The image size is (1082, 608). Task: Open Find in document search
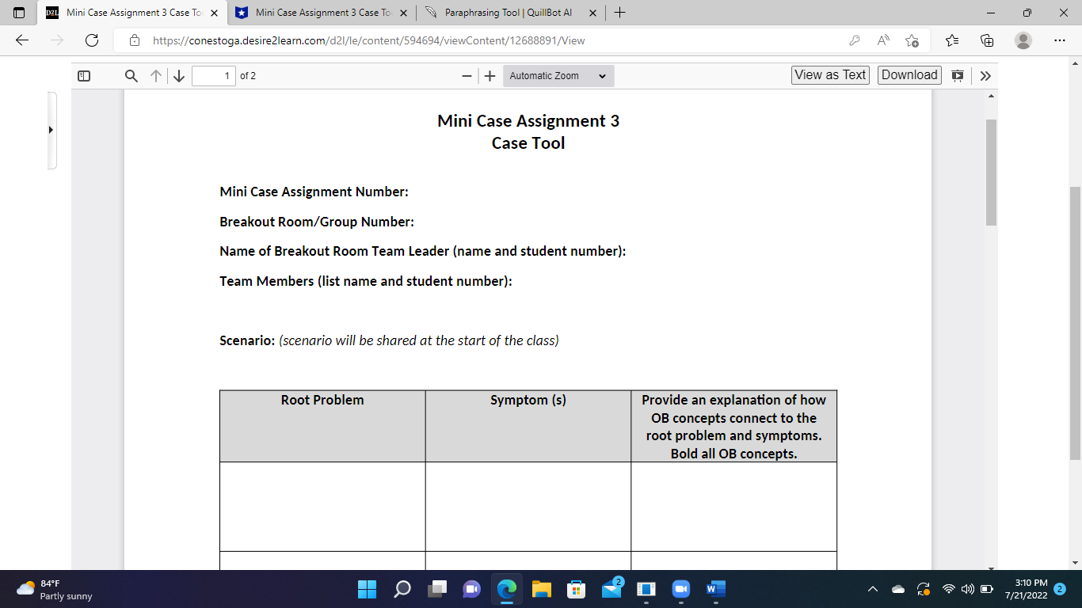[x=131, y=75]
